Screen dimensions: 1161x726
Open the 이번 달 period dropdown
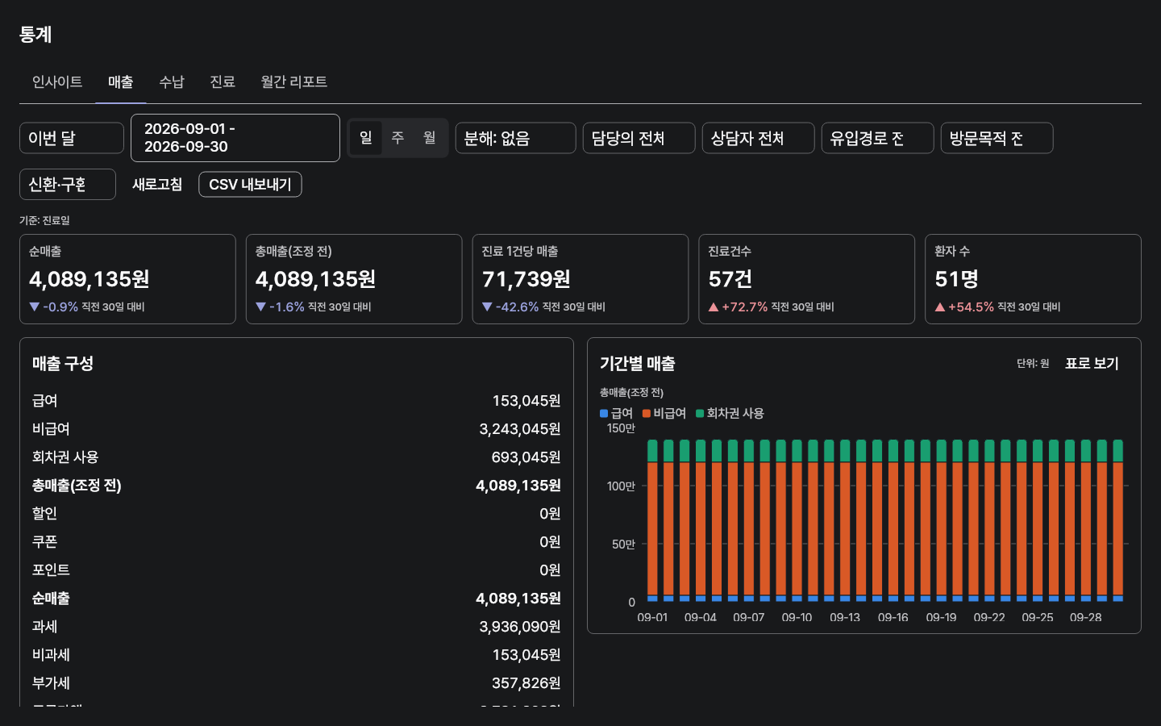coord(72,138)
